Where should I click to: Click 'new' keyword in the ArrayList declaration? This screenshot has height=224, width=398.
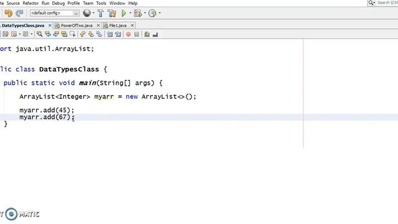tap(132, 97)
